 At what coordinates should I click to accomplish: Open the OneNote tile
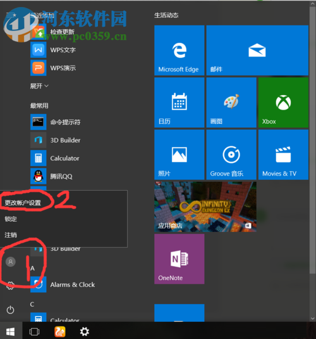pyautogui.click(x=179, y=259)
